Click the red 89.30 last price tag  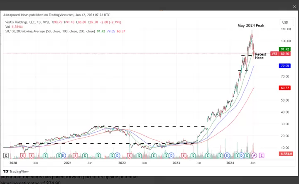(285, 54)
